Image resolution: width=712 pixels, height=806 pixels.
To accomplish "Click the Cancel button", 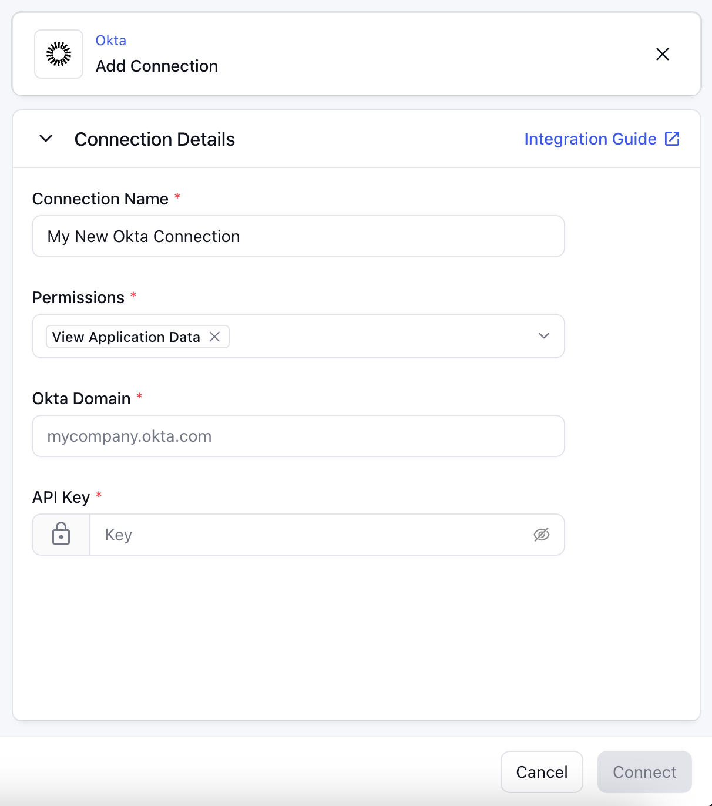I will 542,772.
